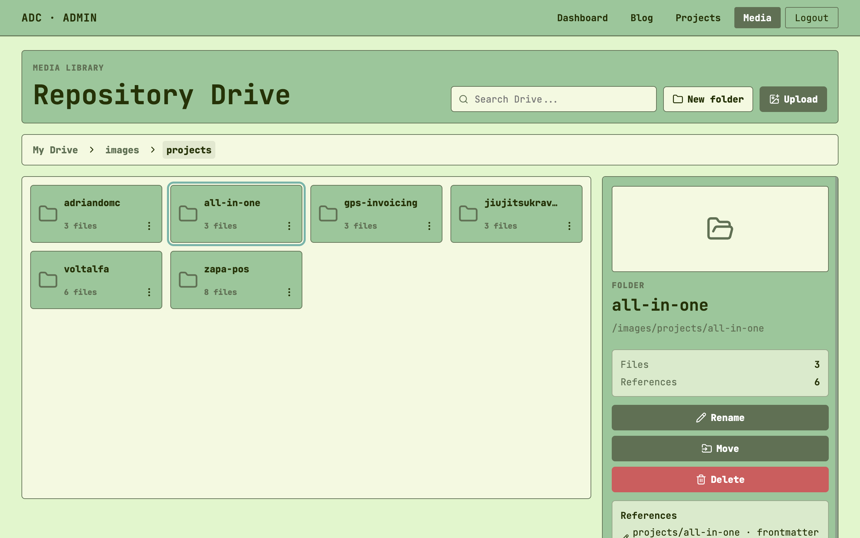Click the gps-invoicing folder name
The image size is (860, 538).
[x=381, y=203]
